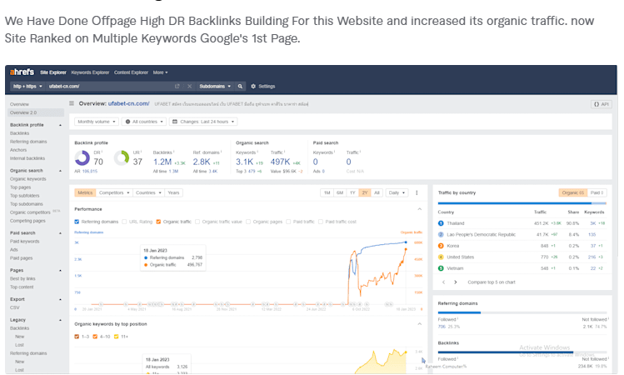The height and width of the screenshot is (375, 624).
Task: Open Organic keywords in the sidebar
Action: pos(28,178)
